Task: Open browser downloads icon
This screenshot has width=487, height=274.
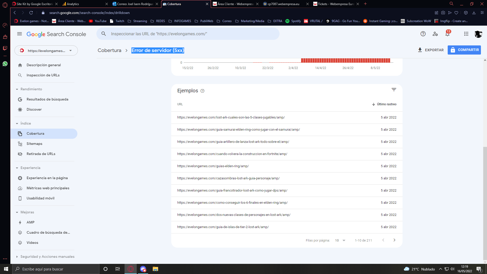Action: pos(474,13)
